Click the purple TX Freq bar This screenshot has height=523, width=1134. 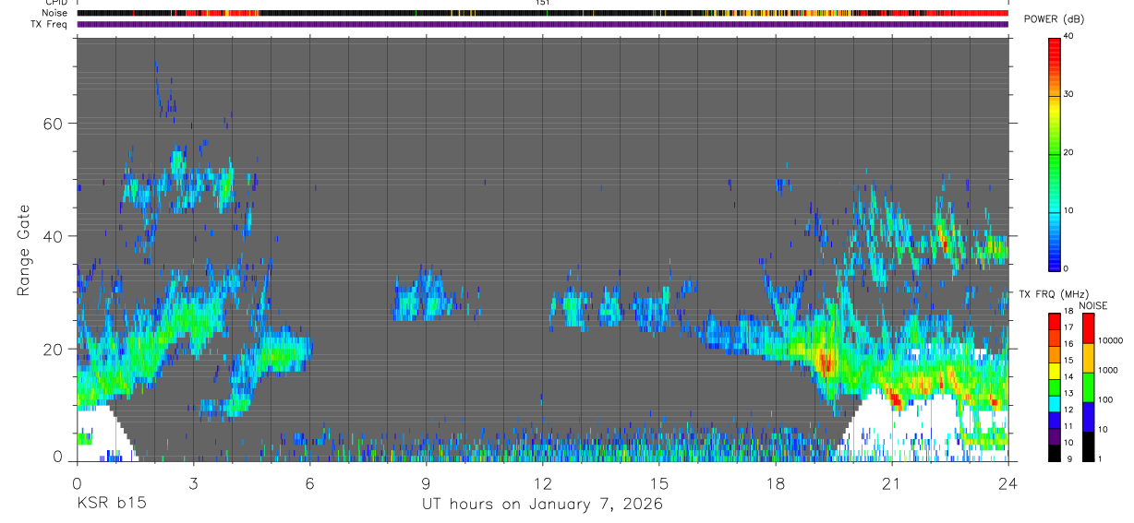click(542, 24)
